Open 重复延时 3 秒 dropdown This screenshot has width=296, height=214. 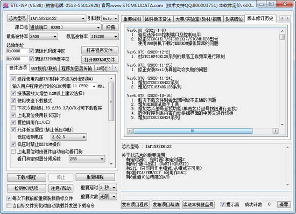(x=108, y=188)
